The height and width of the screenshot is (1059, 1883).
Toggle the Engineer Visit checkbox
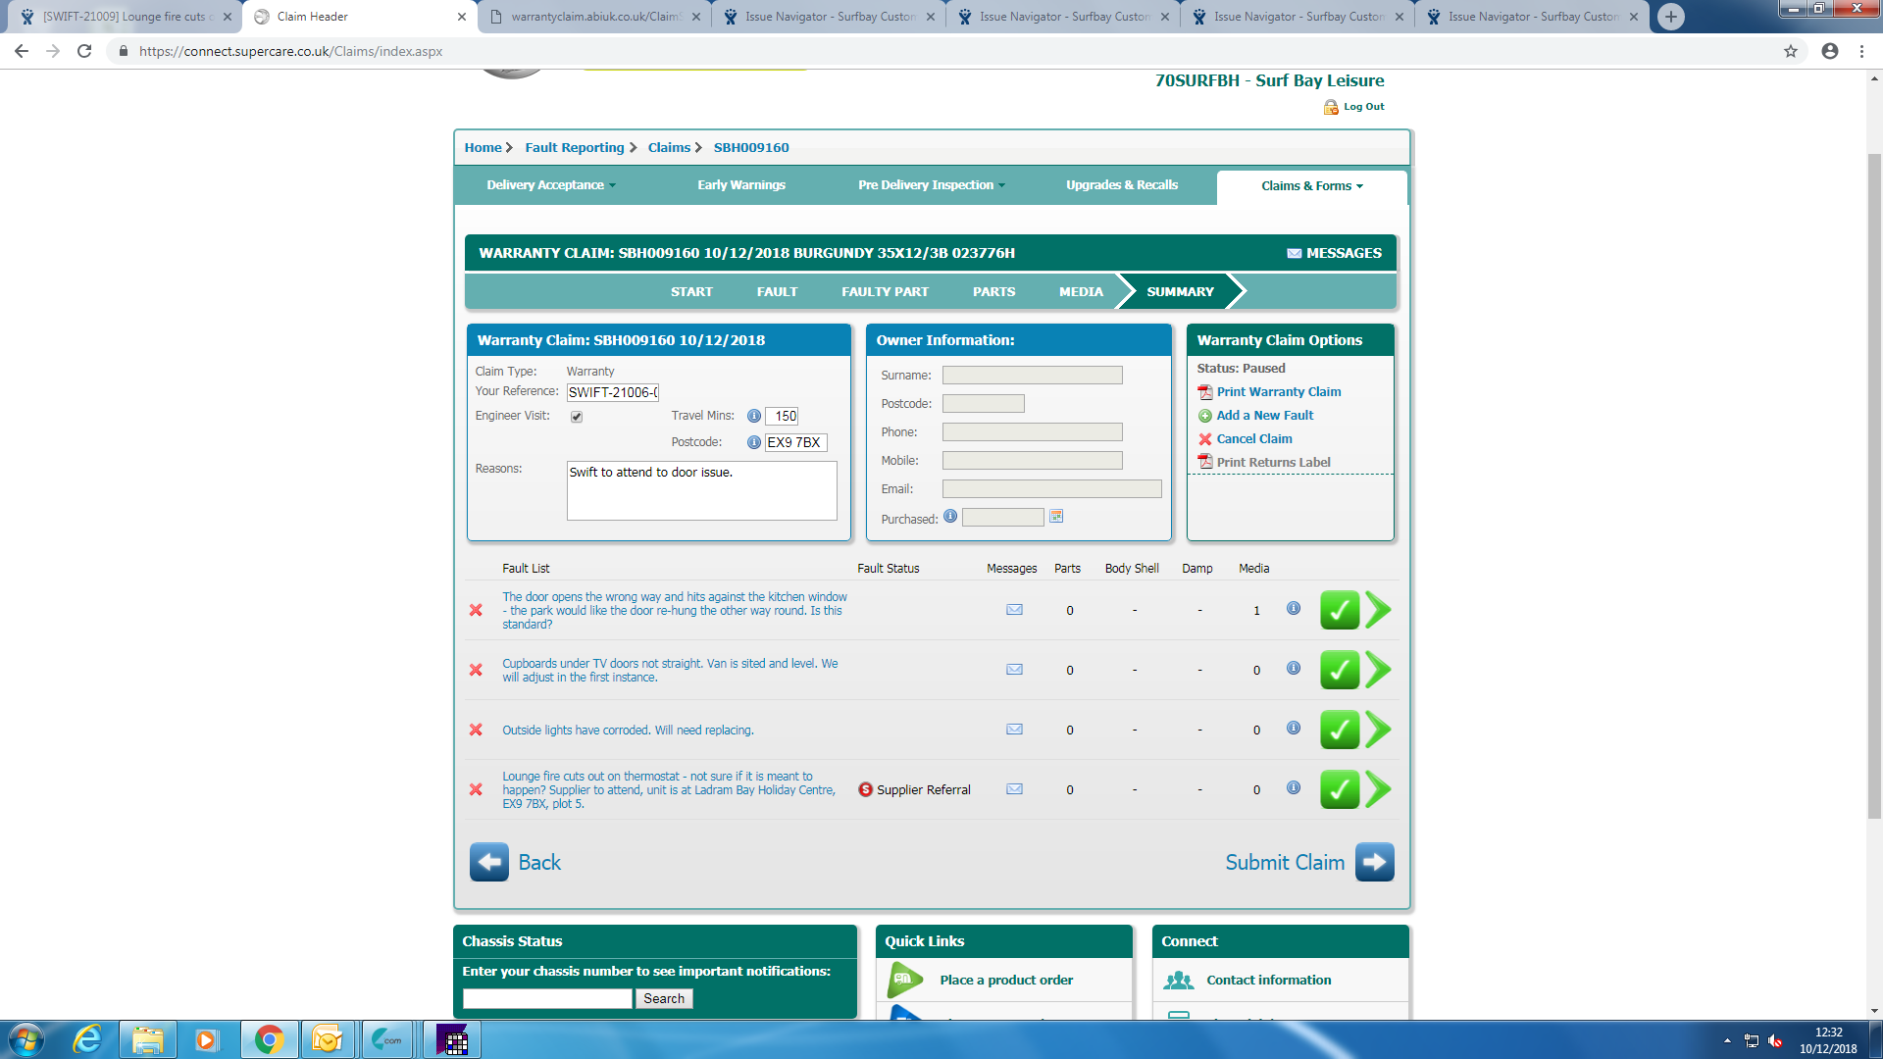pos(577,417)
